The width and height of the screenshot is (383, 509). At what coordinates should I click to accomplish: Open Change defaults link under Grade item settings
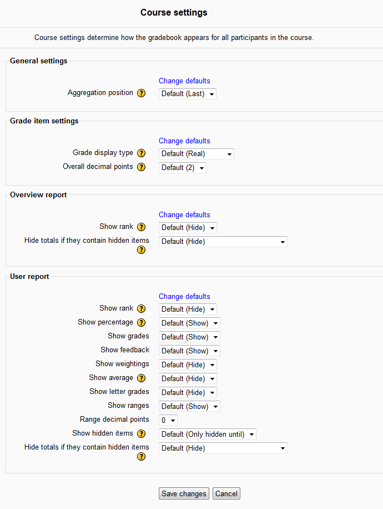pyautogui.click(x=184, y=141)
